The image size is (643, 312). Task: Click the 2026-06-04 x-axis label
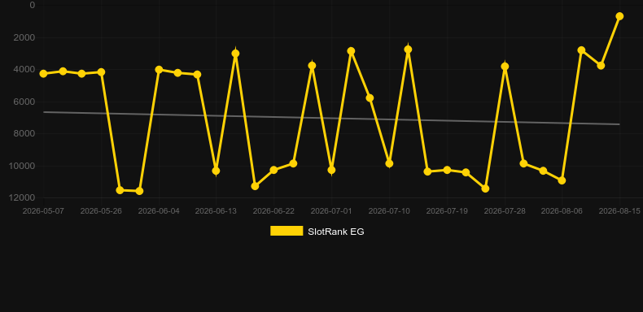[159, 211]
